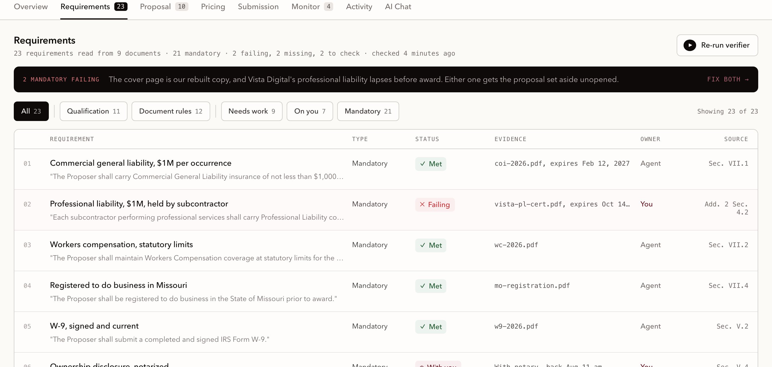Screen dimensions: 772x367
Task: Click Met badge for Workers compensation
Action: click(x=431, y=245)
